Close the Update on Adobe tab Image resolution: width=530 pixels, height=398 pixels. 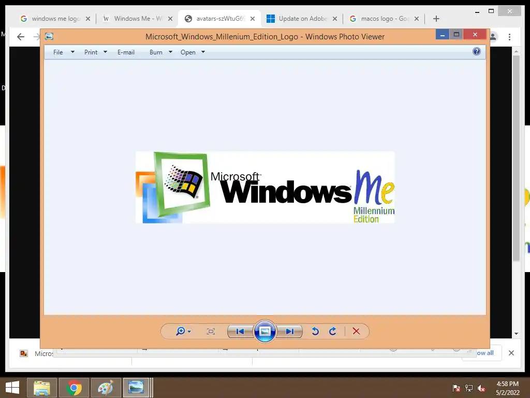335,19
